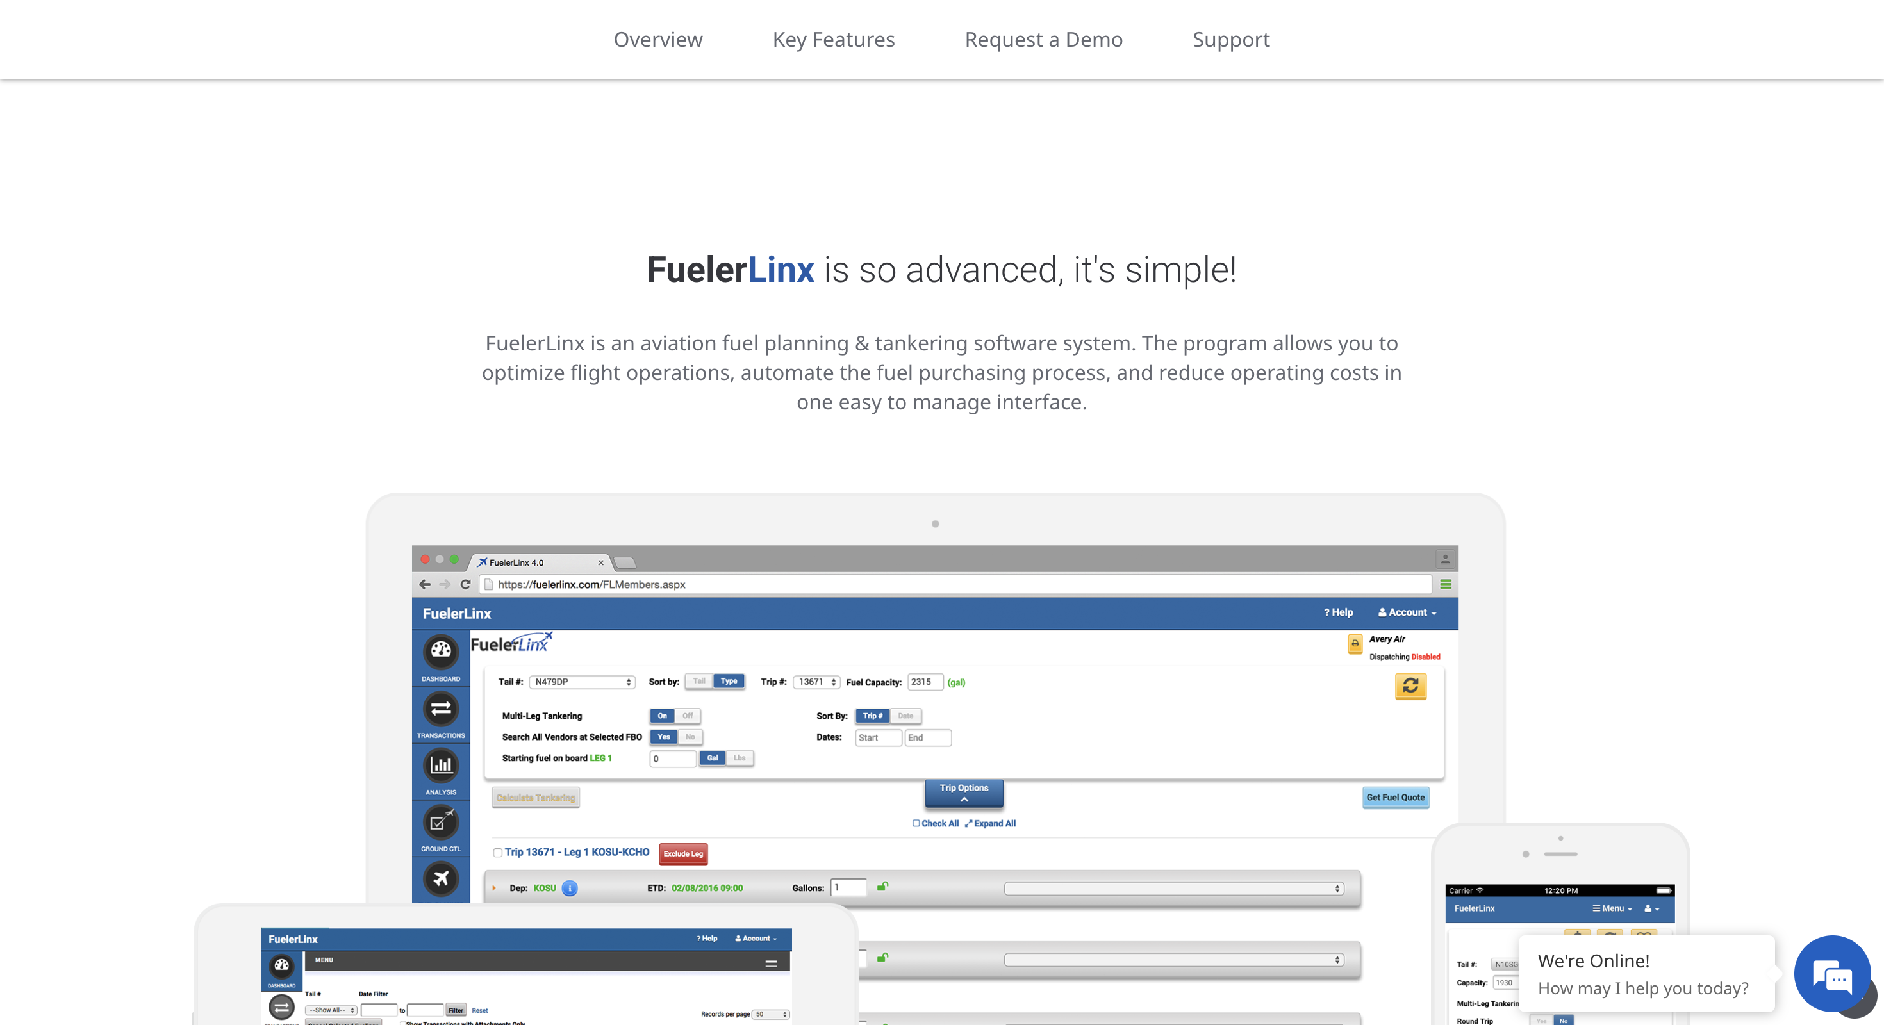Open the Tail # N479DP dropdown
This screenshot has width=1884, height=1025.
[582, 682]
